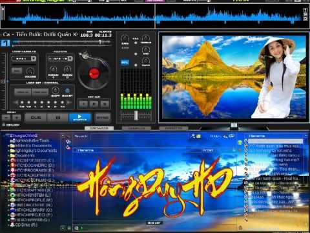Click the pitch minus button
The image size is (310, 233).
click(6, 118)
